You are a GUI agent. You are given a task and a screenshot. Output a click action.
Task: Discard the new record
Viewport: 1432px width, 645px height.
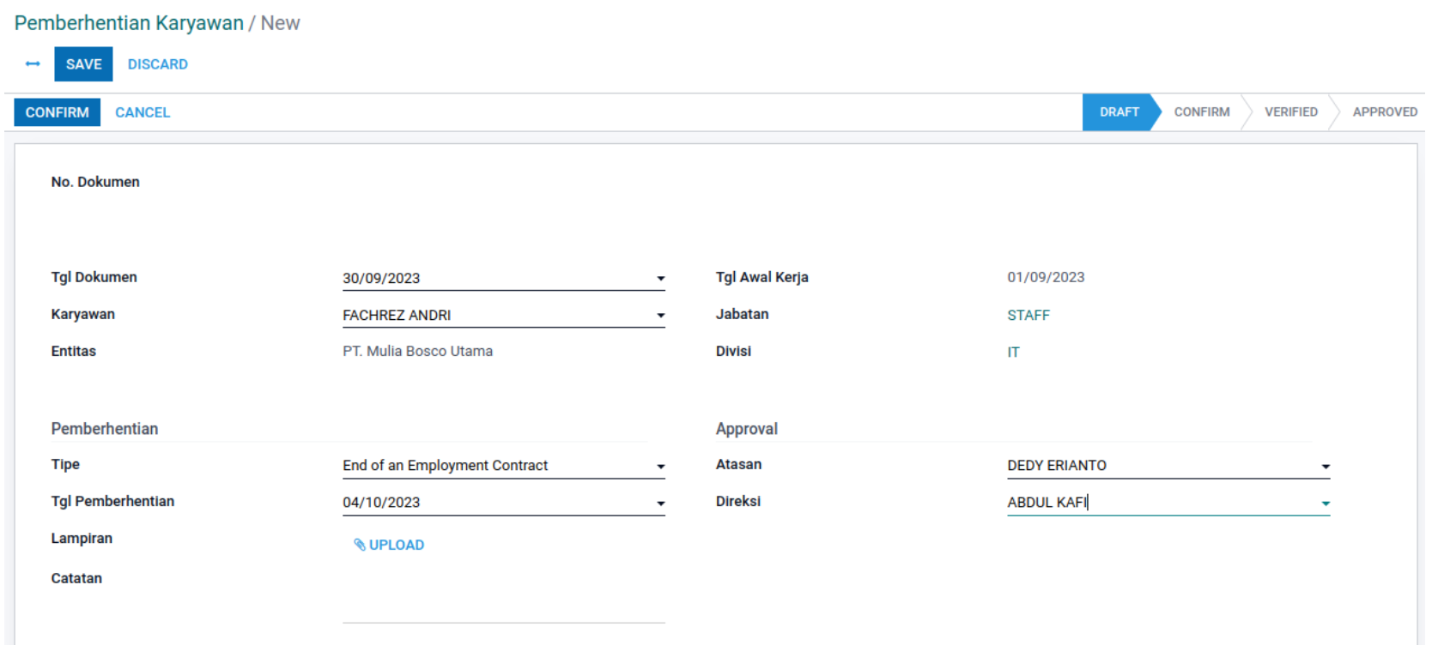157,64
